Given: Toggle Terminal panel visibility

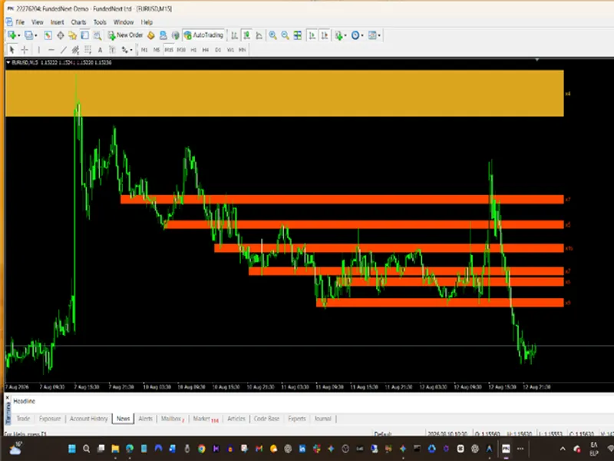Looking at the screenshot, I should pos(85,35).
